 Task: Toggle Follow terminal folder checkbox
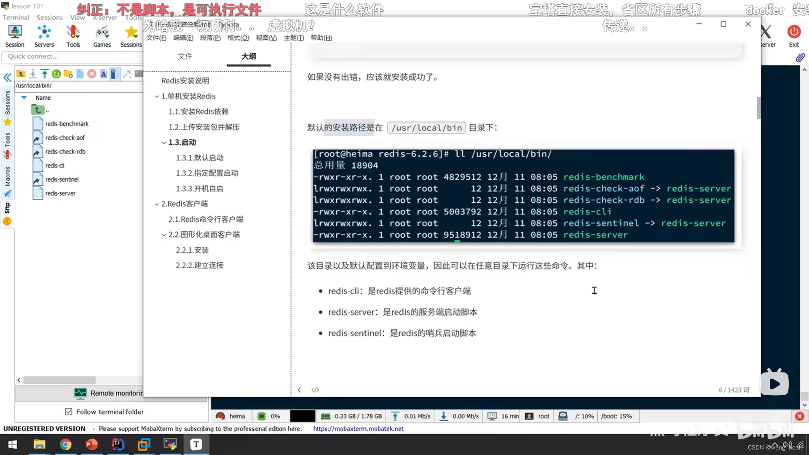tap(69, 412)
